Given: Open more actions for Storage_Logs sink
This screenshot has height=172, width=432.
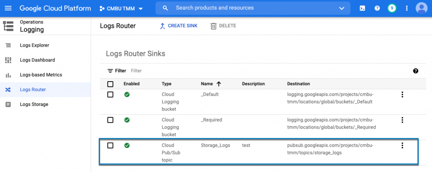Looking at the screenshot, I should coord(402,146).
